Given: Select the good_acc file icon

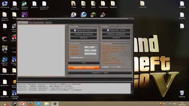Looking at the screenshot, I should 34,5.
